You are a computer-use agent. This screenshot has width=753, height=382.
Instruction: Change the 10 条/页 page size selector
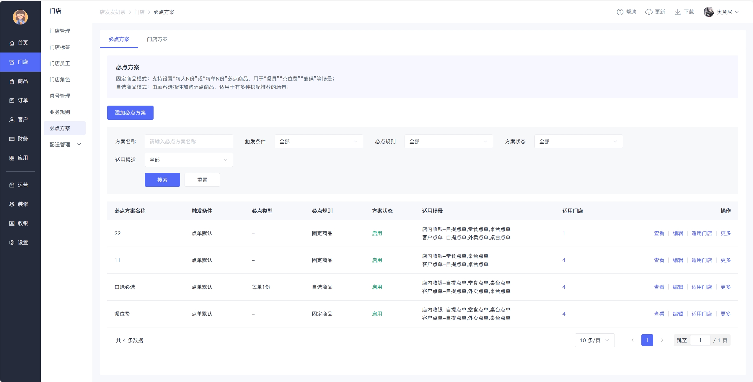(594, 340)
